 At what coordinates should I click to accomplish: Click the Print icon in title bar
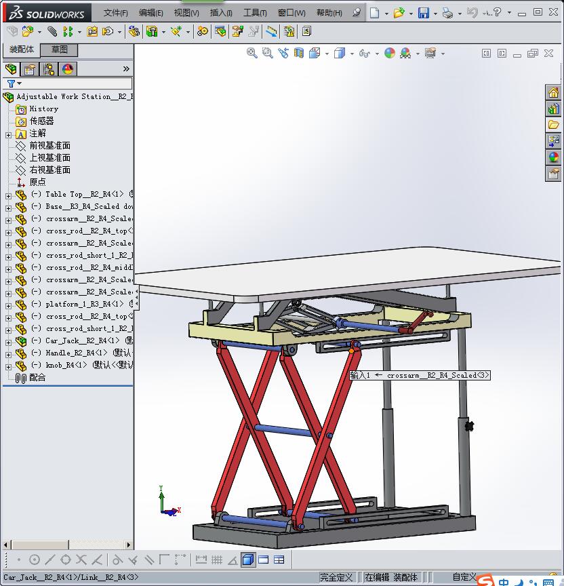tap(447, 13)
